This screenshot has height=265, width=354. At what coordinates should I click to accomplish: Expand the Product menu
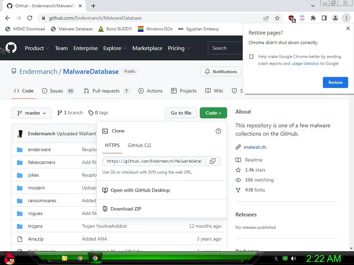(37, 48)
